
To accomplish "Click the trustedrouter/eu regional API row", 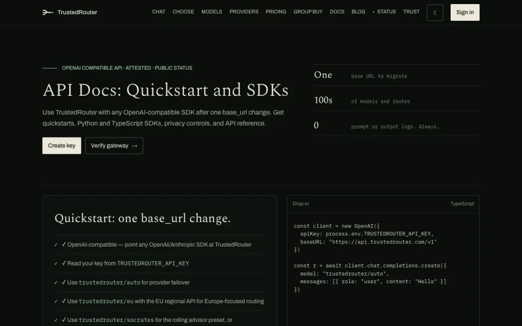I will tap(160, 302).
